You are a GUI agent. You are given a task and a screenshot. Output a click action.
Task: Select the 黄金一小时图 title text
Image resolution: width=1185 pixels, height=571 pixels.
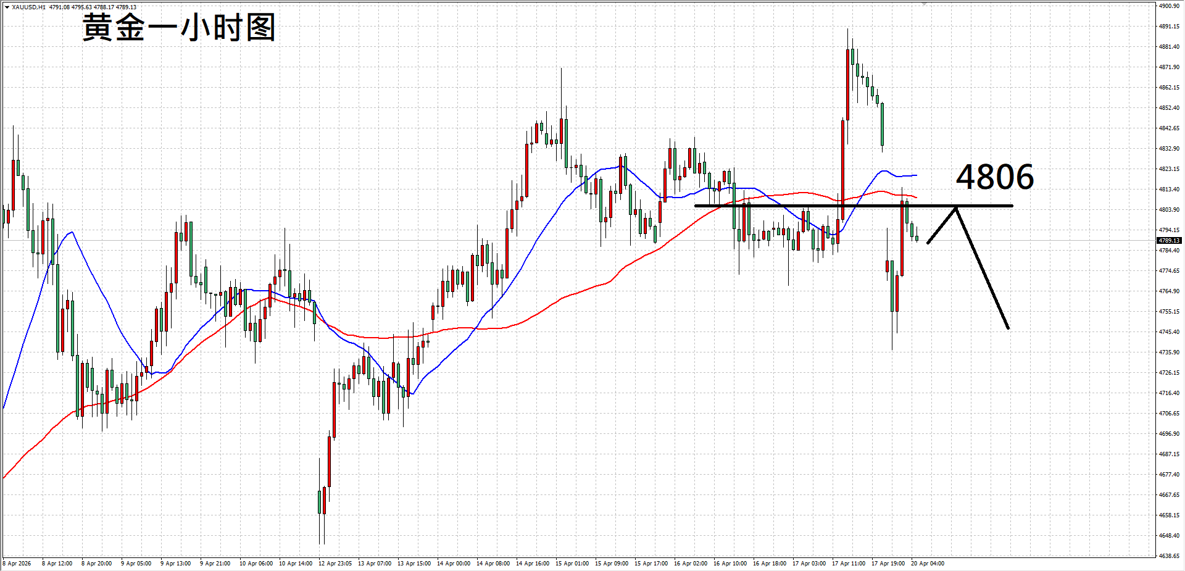pyautogui.click(x=179, y=28)
